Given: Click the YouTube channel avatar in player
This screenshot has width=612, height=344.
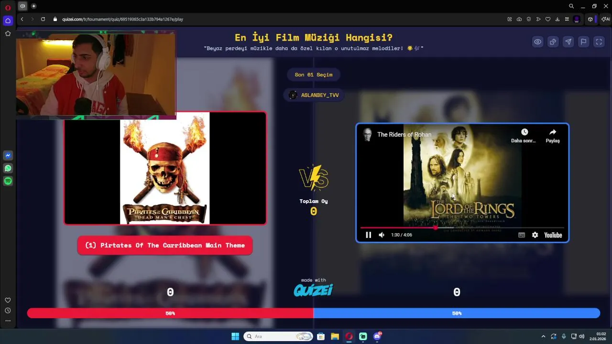Looking at the screenshot, I should [367, 135].
